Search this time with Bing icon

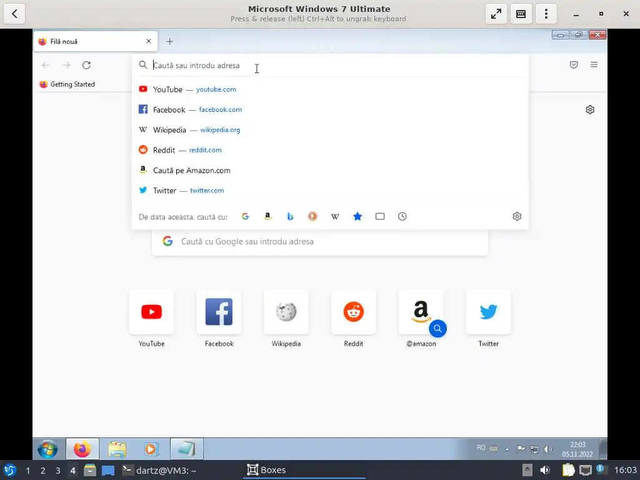tap(290, 216)
